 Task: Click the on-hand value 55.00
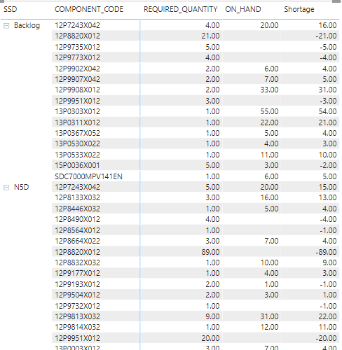pyautogui.click(x=269, y=111)
